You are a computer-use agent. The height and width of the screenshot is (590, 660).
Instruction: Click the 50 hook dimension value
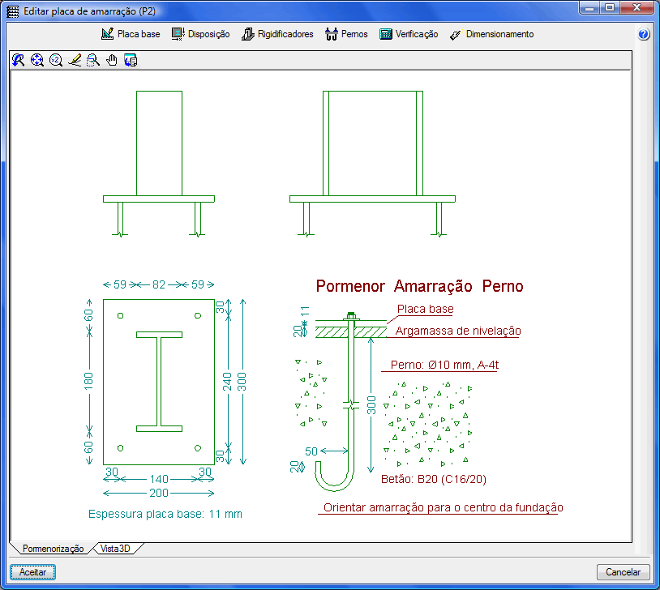click(311, 451)
